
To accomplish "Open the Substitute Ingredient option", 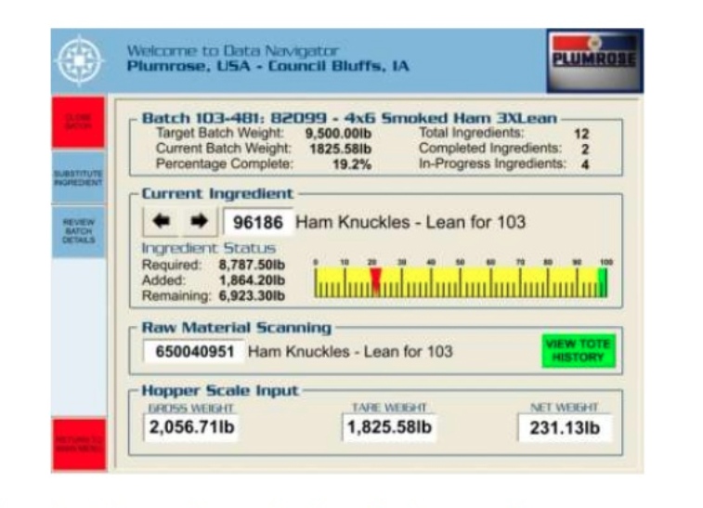I will tap(78, 178).
